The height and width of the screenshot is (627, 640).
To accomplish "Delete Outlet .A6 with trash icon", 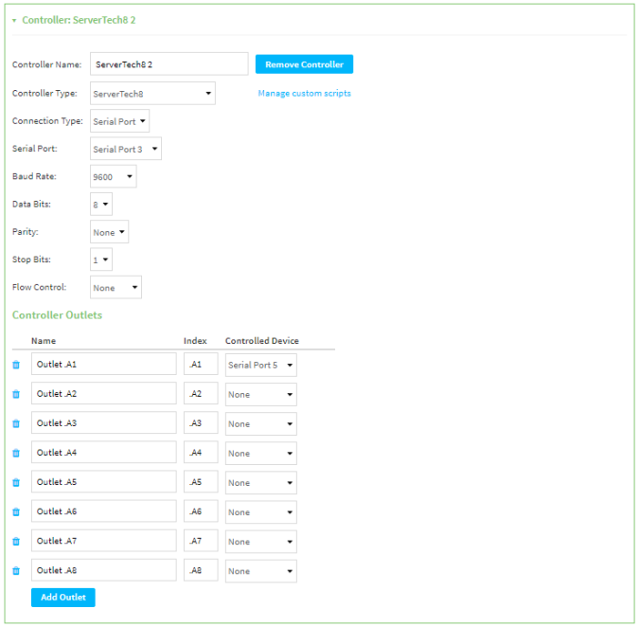I will click(x=16, y=511).
